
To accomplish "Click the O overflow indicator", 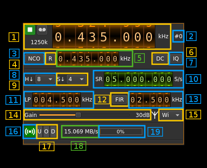I will [x=46, y=132].
